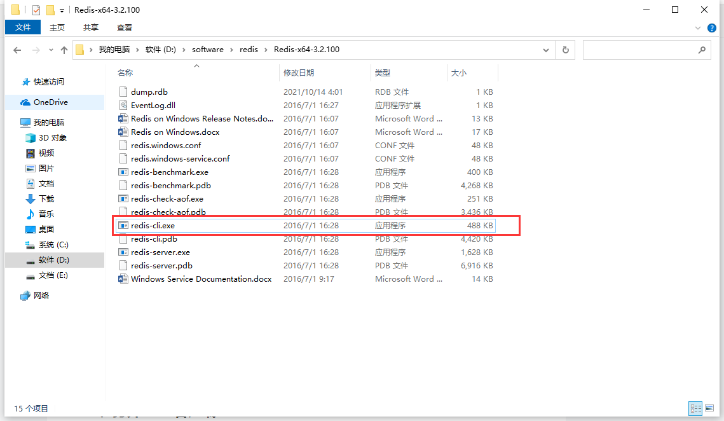This screenshot has height=421, width=724.
Task: Go forward with the Forward arrow
Action: (36, 50)
